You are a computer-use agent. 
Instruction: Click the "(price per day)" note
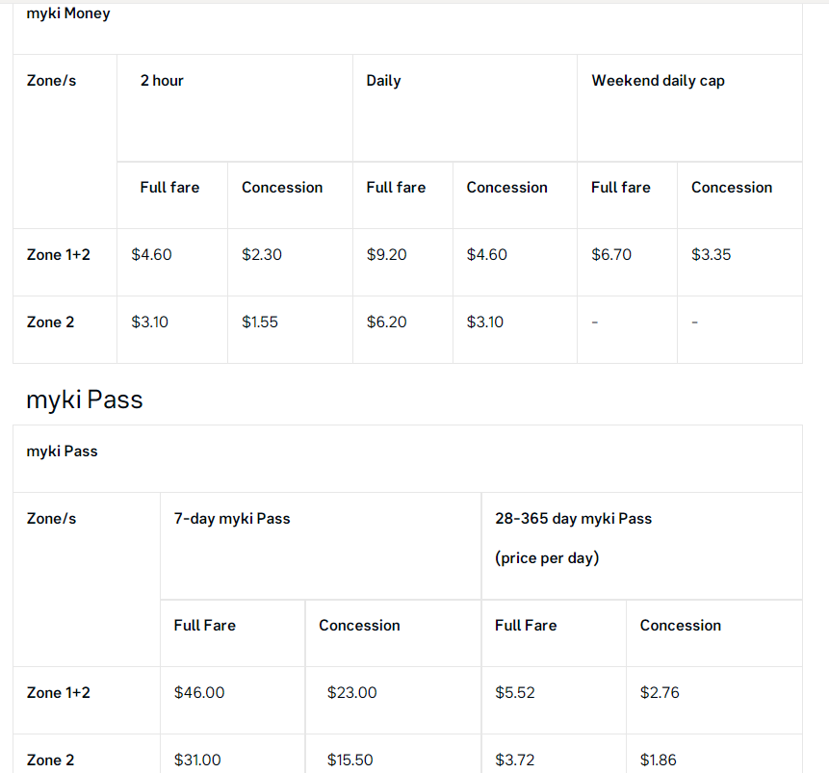click(x=547, y=558)
